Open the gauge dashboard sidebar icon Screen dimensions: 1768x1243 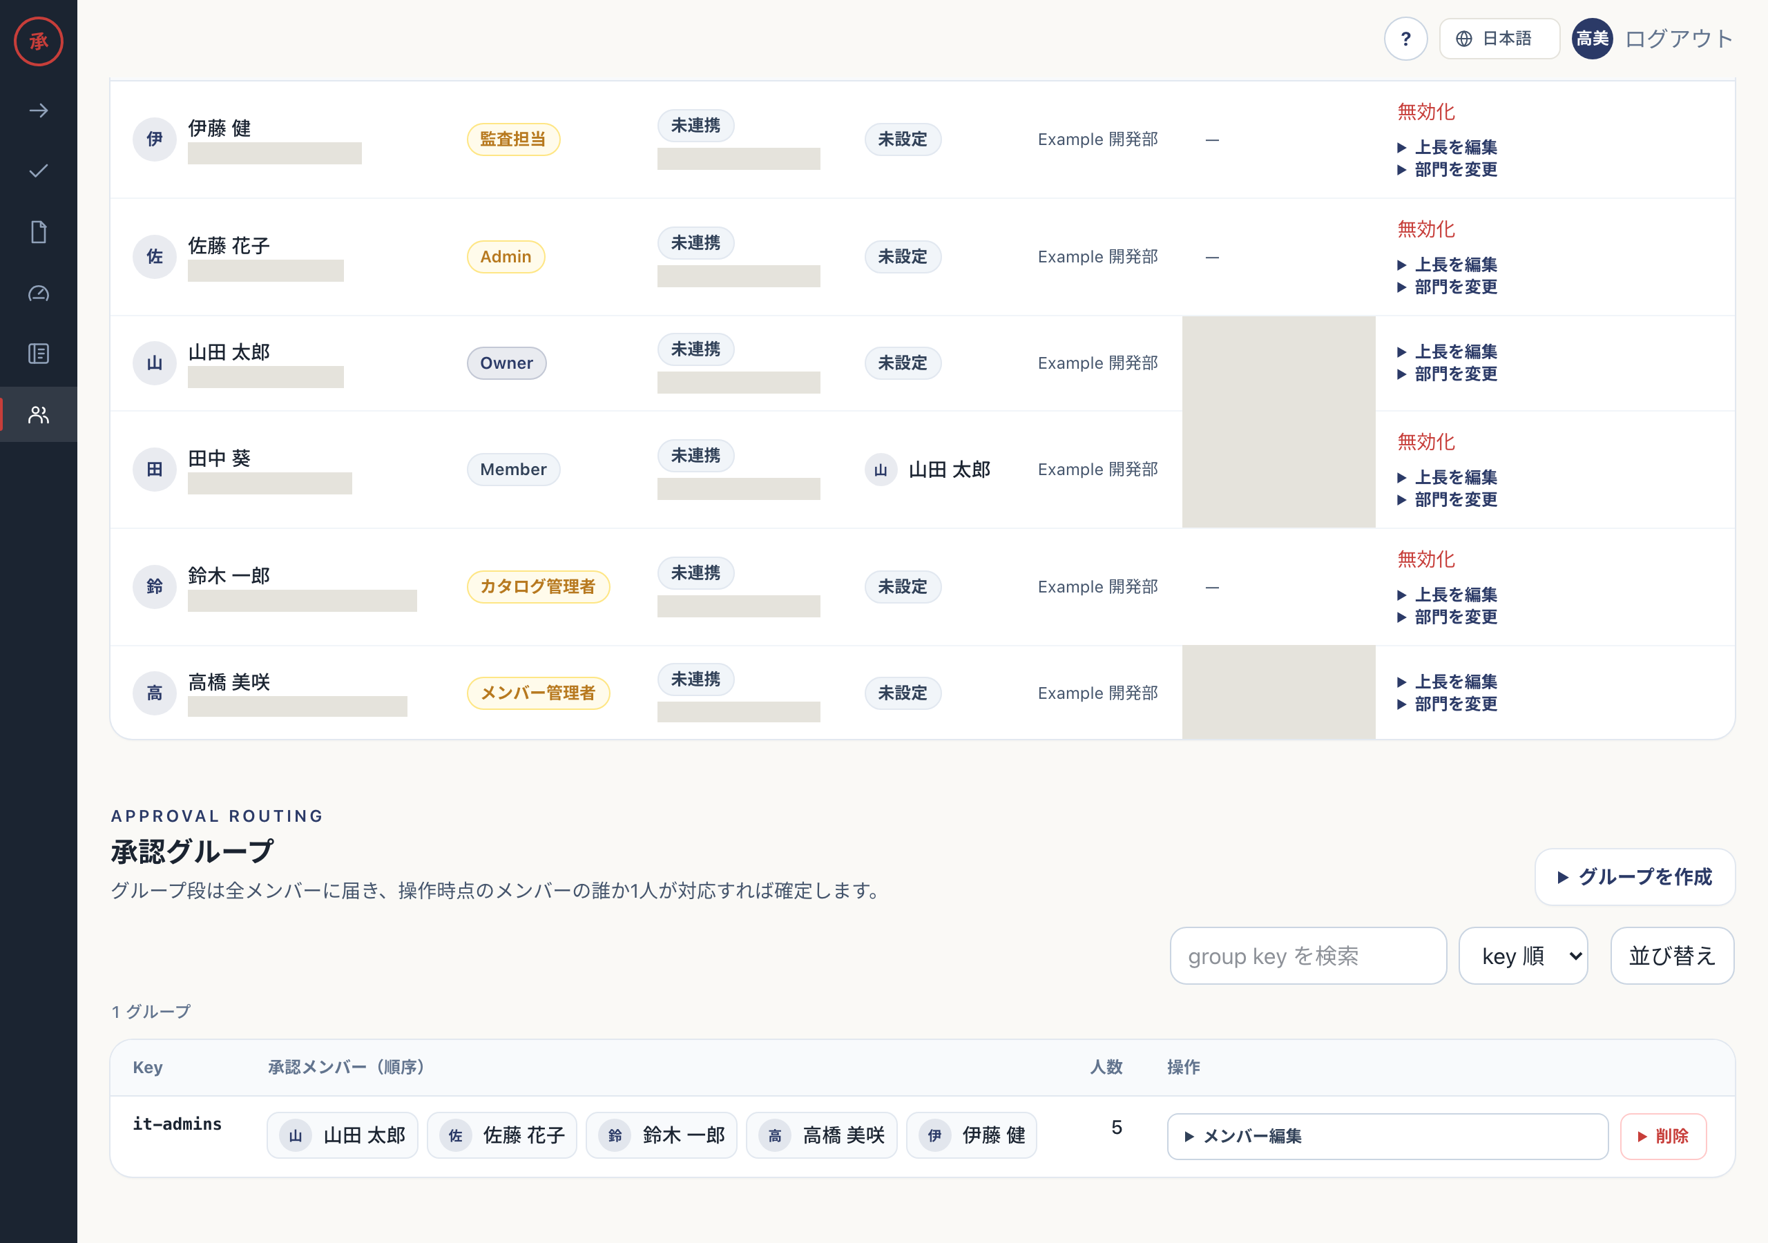[x=39, y=293]
